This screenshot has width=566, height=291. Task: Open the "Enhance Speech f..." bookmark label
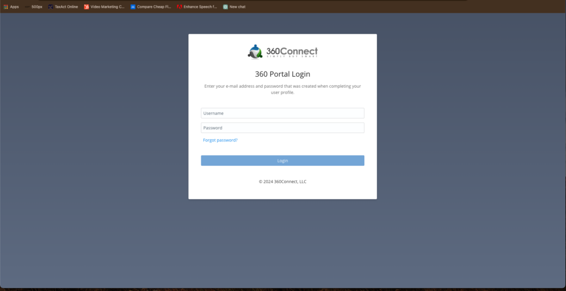(x=200, y=7)
